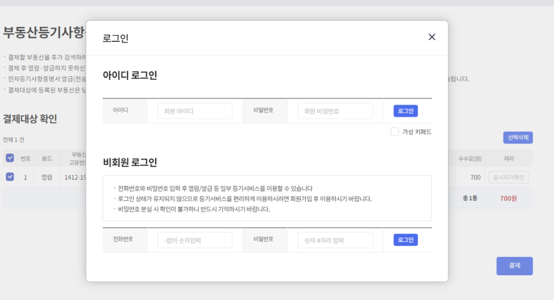Click the 처리 column header
The image size is (554, 300).
(509, 158)
